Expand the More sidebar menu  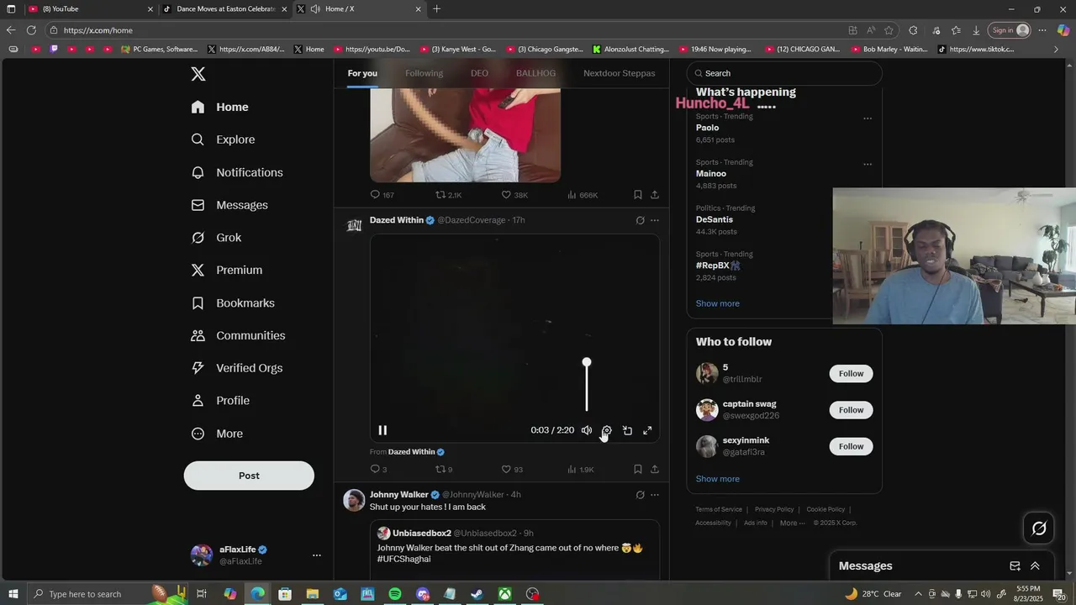(x=218, y=434)
